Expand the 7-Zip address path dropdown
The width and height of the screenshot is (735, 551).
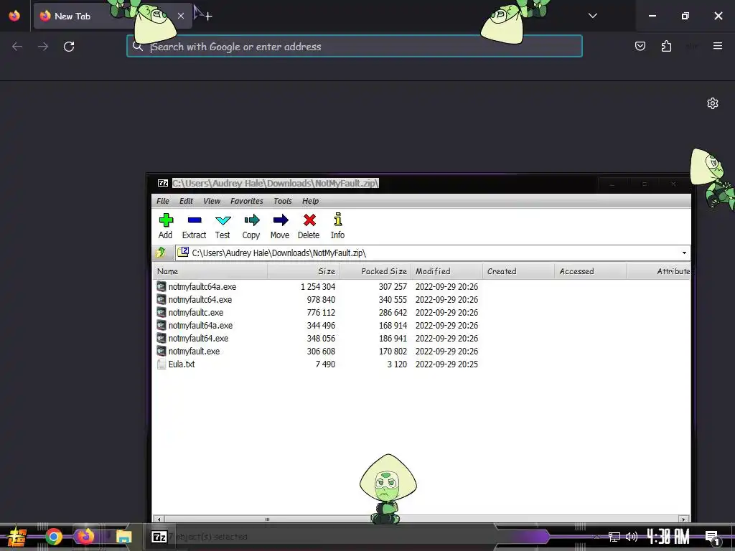(x=684, y=253)
